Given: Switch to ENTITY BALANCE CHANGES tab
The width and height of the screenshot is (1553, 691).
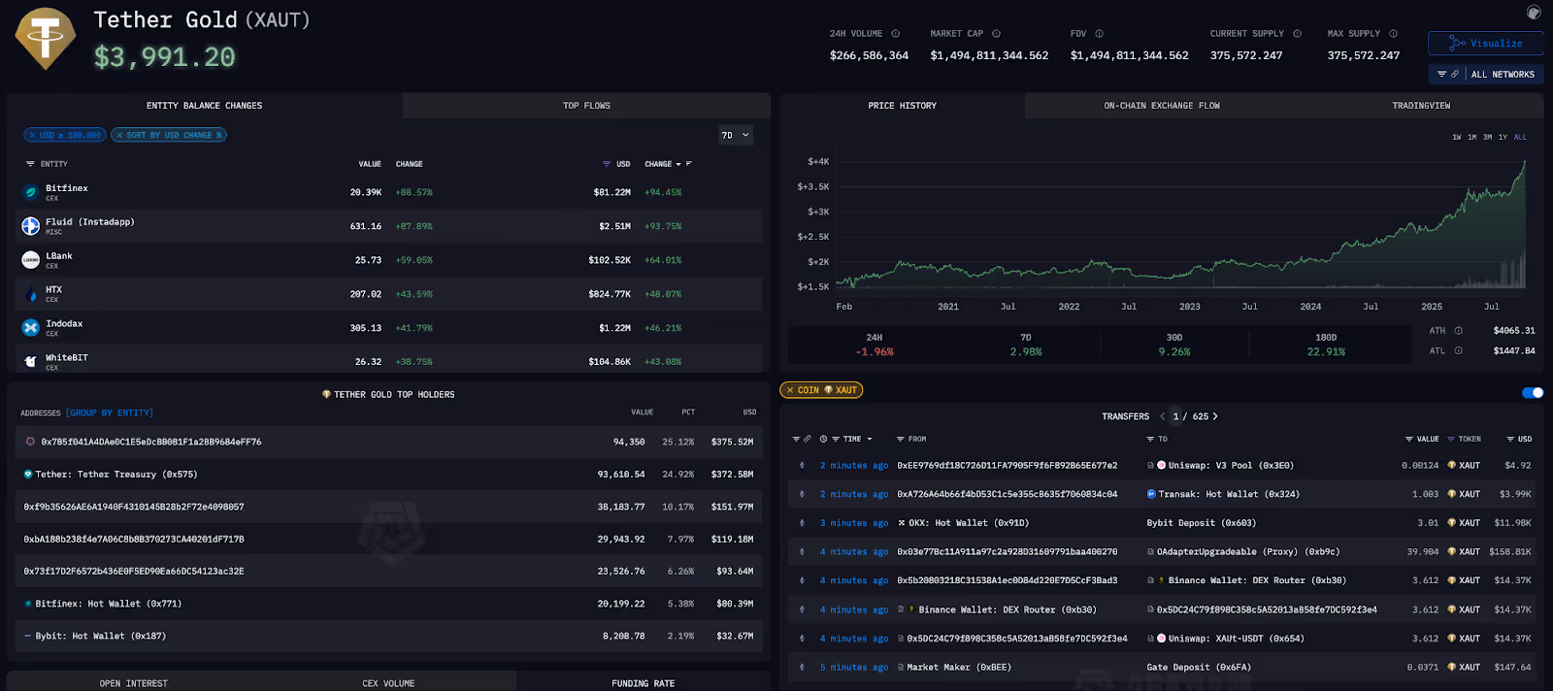Looking at the screenshot, I should click(204, 106).
